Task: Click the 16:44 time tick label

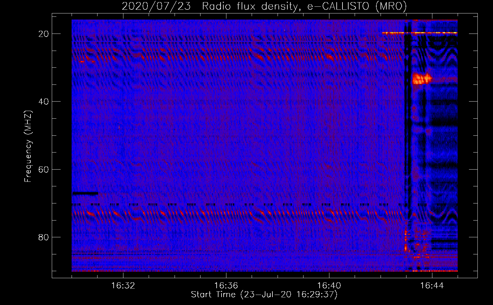Action: point(432,286)
